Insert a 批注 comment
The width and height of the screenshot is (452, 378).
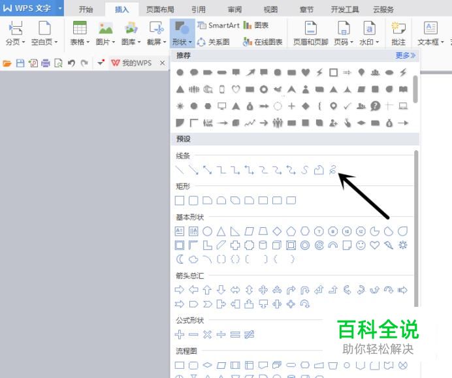click(398, 33)
